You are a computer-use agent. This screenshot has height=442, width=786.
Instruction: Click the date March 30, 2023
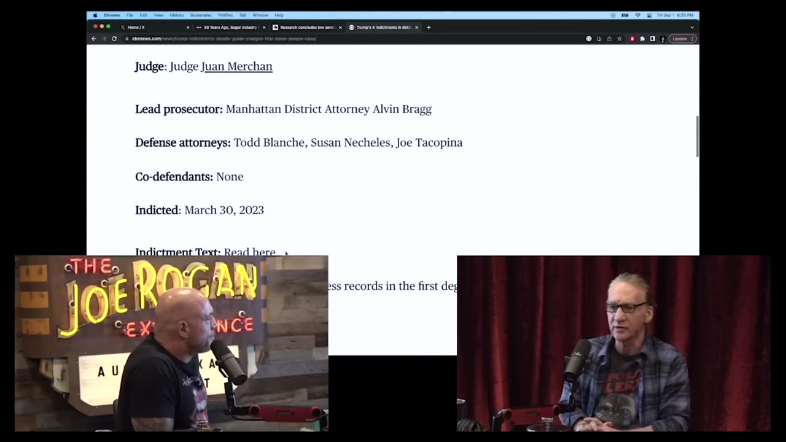(x=224, y=210)
